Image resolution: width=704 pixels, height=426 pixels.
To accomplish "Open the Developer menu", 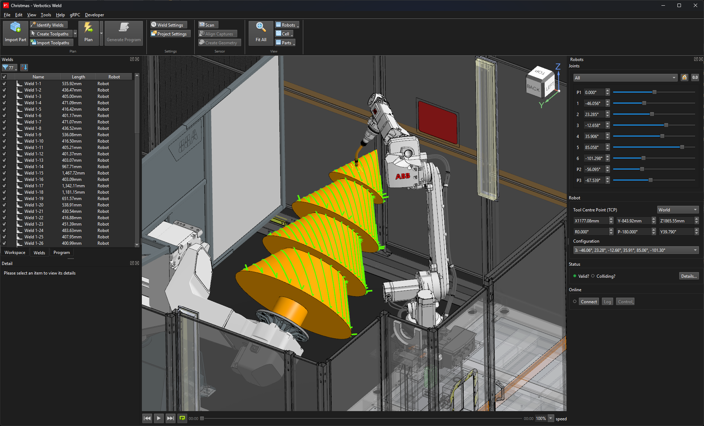I will (x=94, y=15).
